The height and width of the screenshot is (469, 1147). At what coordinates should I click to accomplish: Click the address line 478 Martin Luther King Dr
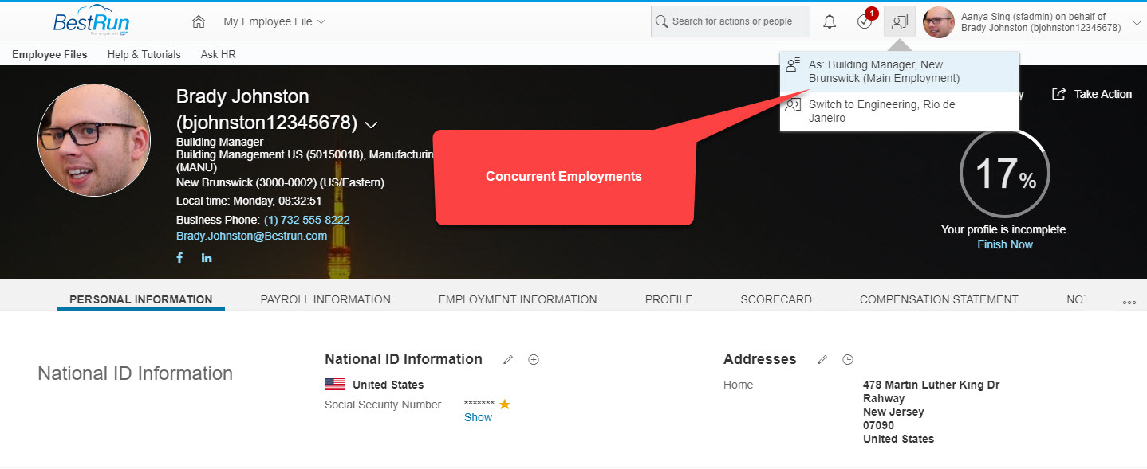(931, 385)
